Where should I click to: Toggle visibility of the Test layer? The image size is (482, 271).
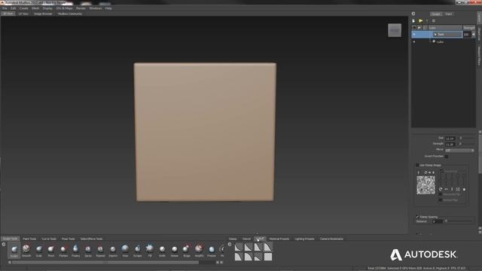[414, 35]
